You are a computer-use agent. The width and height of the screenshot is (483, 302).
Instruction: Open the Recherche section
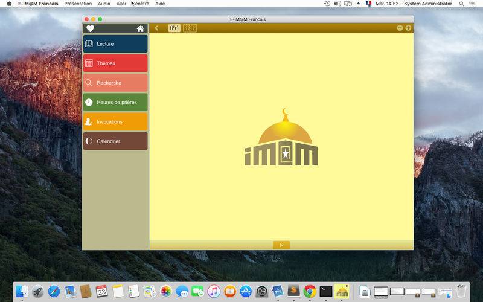coord(115,83)
